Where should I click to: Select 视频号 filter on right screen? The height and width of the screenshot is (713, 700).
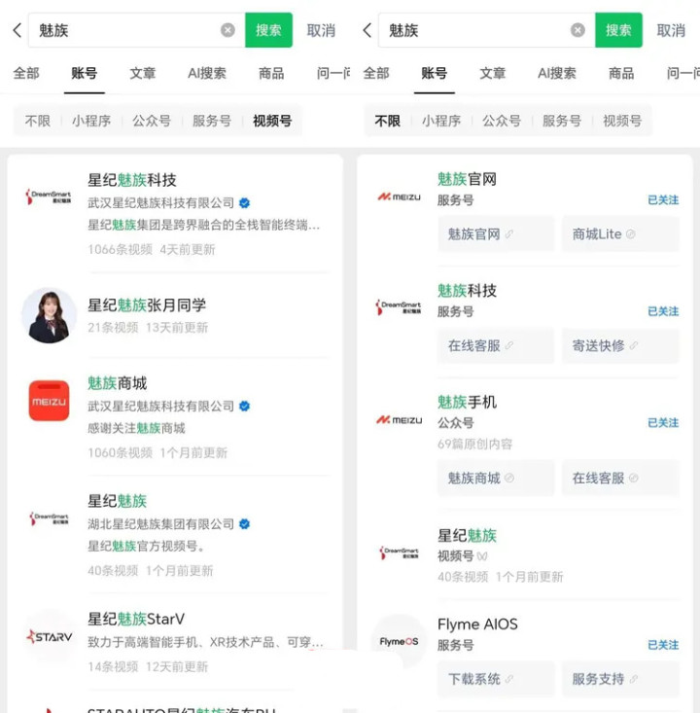(622, 121)
